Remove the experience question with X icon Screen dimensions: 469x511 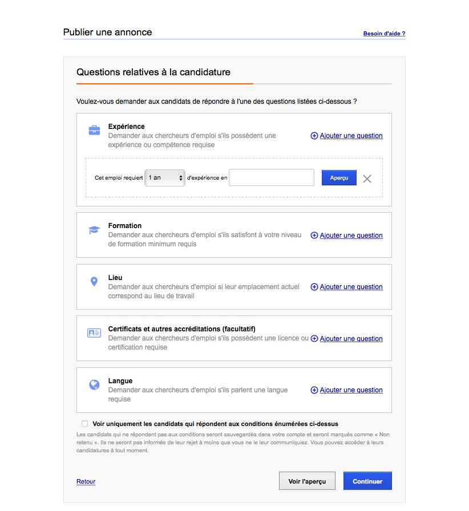(x=367, y=179)
